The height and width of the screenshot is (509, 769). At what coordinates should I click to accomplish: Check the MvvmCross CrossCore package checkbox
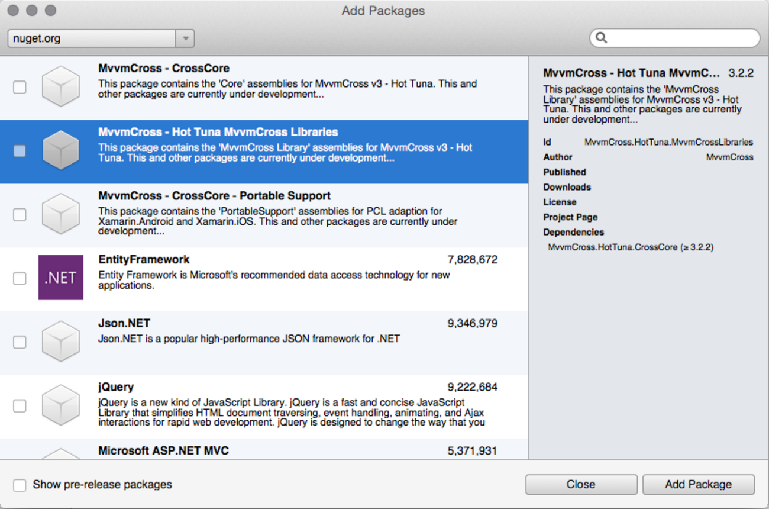(x=20, y=87)
